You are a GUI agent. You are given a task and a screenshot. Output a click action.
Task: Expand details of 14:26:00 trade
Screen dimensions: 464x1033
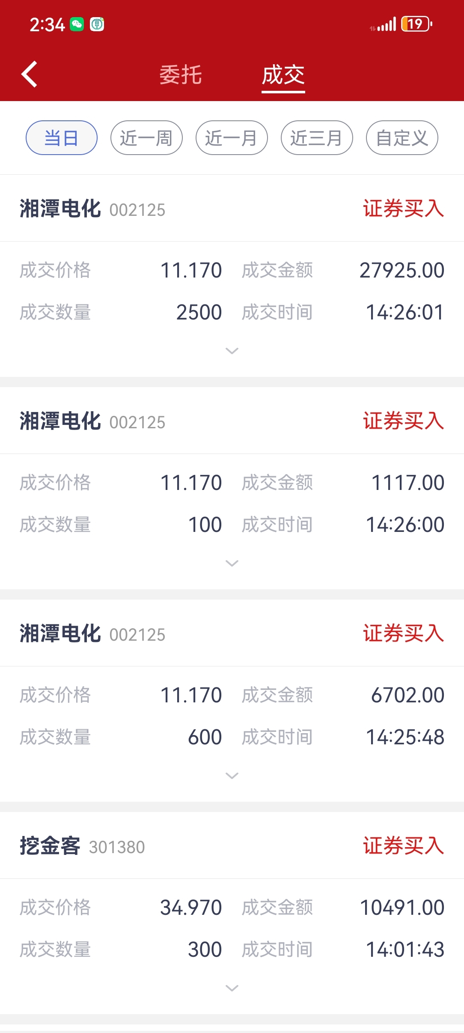tap(232, 564)
